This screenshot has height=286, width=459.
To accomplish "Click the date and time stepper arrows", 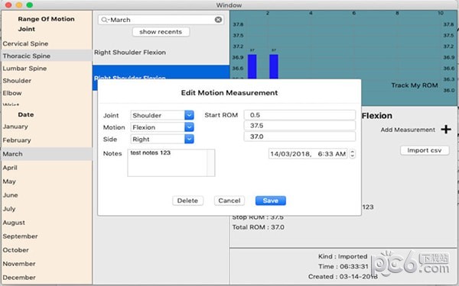I will 353,154.
